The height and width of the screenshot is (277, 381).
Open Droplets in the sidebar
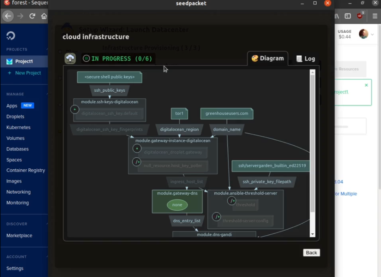tap(15, 117)
